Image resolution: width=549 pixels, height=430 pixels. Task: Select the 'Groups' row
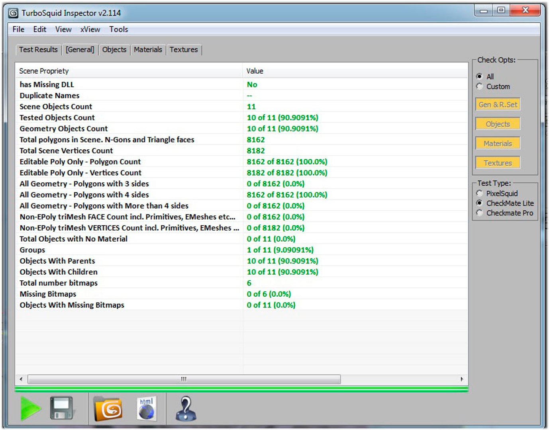[241, 250]
